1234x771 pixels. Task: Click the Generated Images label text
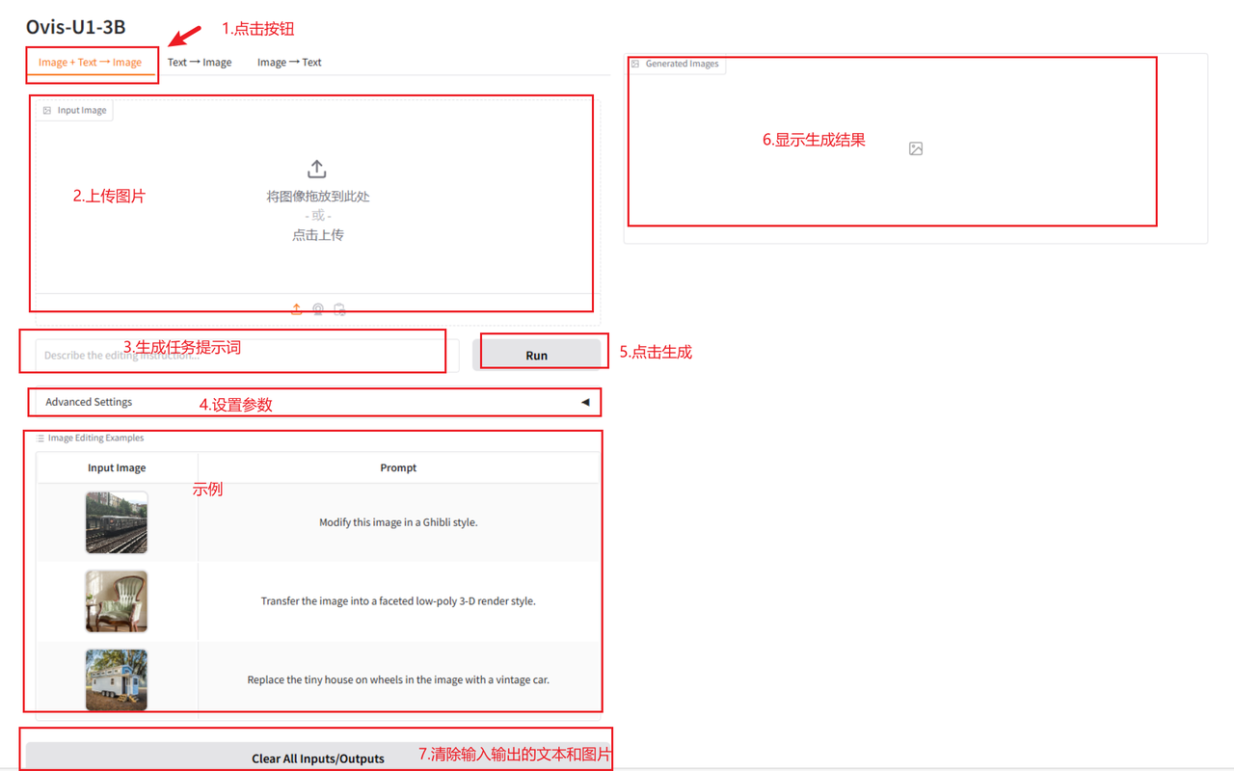682,64
